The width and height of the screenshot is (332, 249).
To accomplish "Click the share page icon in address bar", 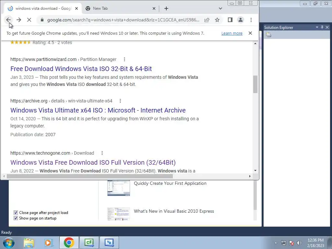I will tap(207, 20).
